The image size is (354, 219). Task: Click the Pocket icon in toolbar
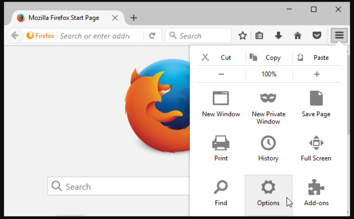317,35
